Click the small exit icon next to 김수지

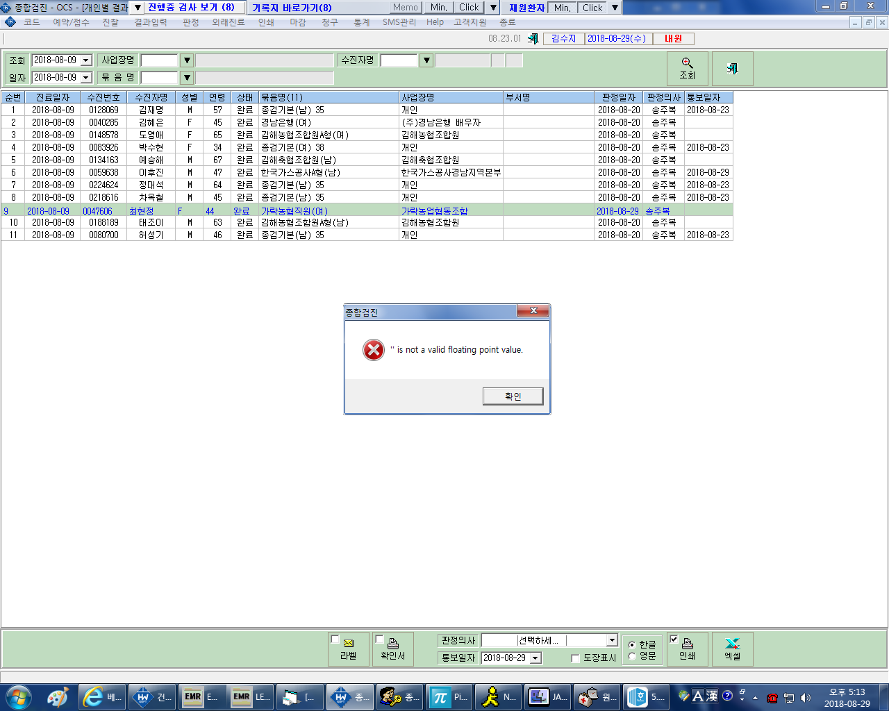[x=533, y=39]
